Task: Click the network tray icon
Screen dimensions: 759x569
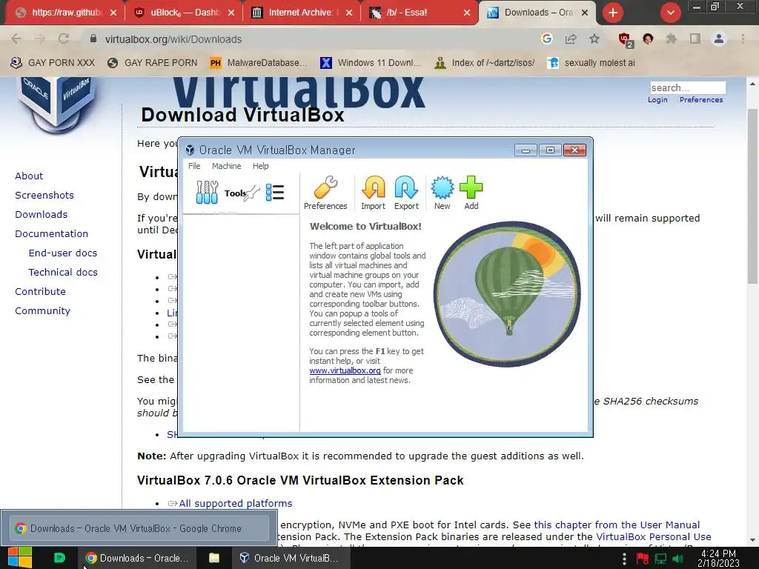Action: pos(660,559)
